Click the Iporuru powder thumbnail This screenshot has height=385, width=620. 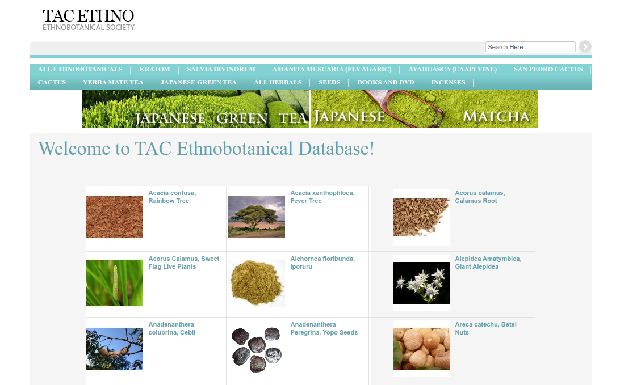tap(257, 283)
